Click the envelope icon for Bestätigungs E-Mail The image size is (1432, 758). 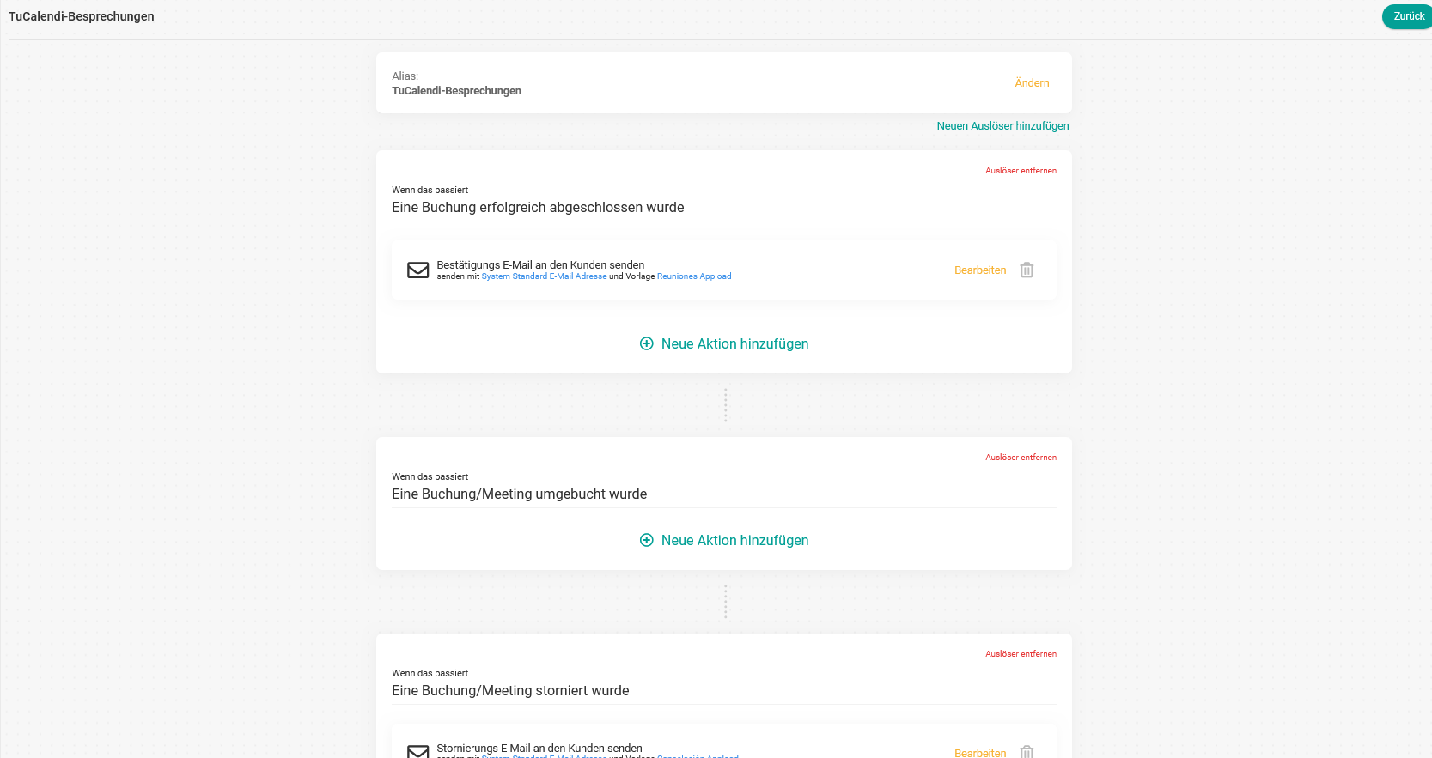click(418, 270)
